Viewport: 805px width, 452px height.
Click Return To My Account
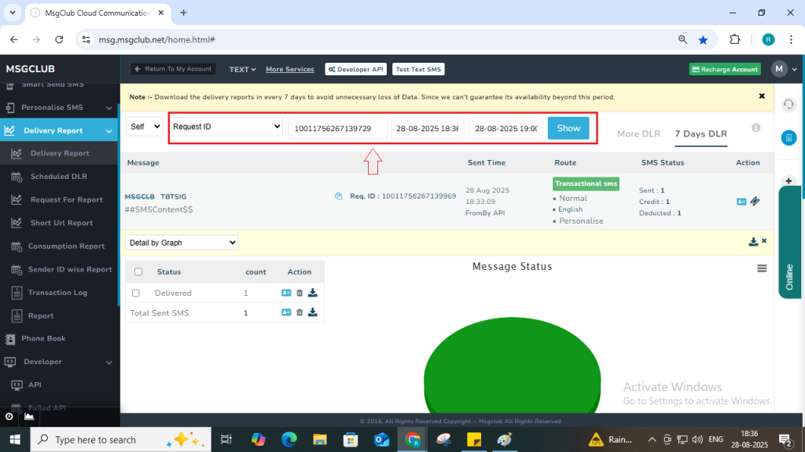tap(173, 69)
